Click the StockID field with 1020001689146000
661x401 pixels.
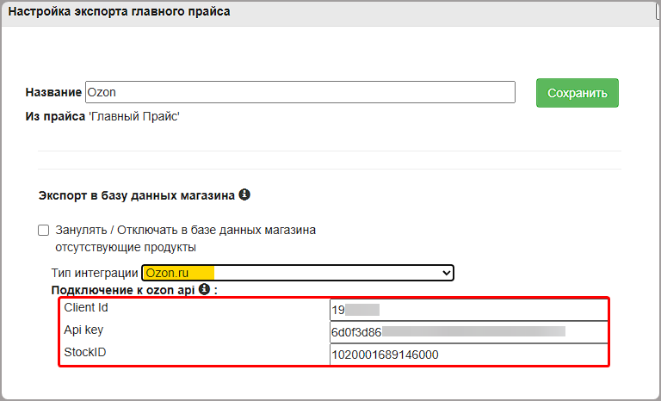(469, 355)
